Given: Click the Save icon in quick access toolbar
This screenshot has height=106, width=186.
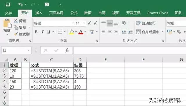Looking at the screenshot, I should coord(8,5).
